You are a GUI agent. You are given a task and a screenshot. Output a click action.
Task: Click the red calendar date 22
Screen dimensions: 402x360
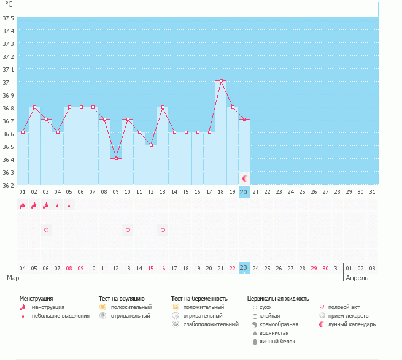coord(233,268)
